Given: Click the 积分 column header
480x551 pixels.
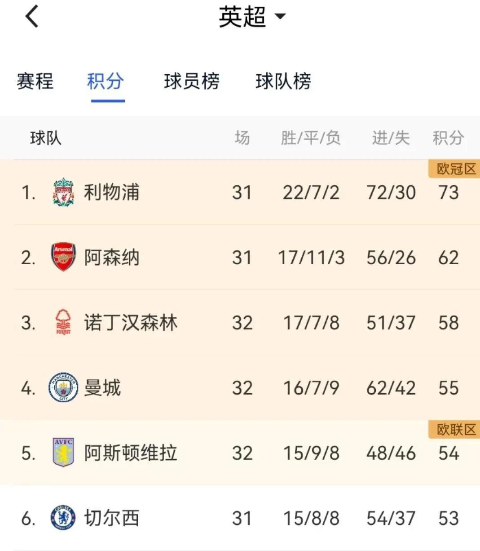Looking at the screenshot, I should [x=448, y=138].
